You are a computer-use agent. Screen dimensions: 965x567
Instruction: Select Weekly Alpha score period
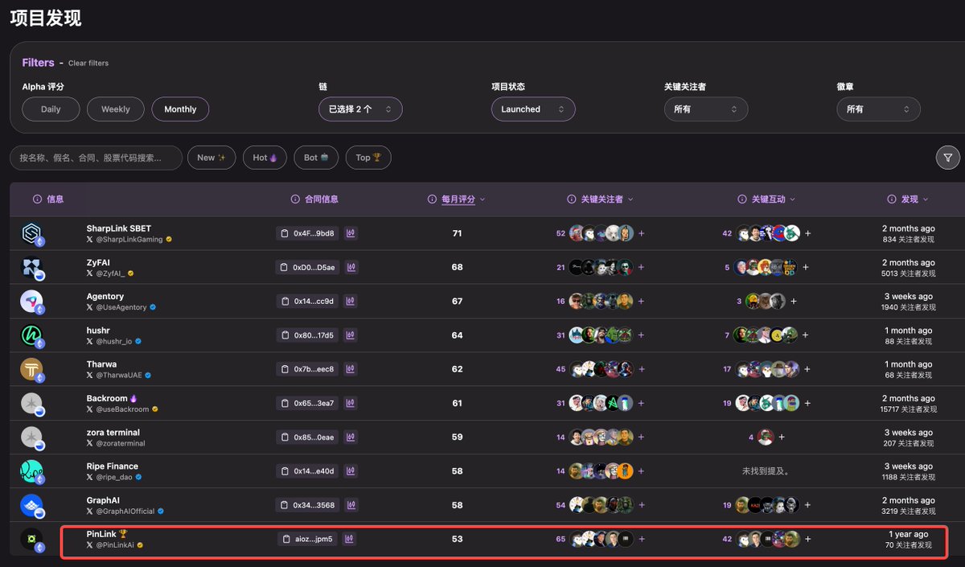tap(115, 109)
